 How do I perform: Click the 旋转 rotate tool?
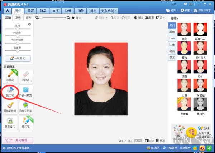click(x=138, y=18)
